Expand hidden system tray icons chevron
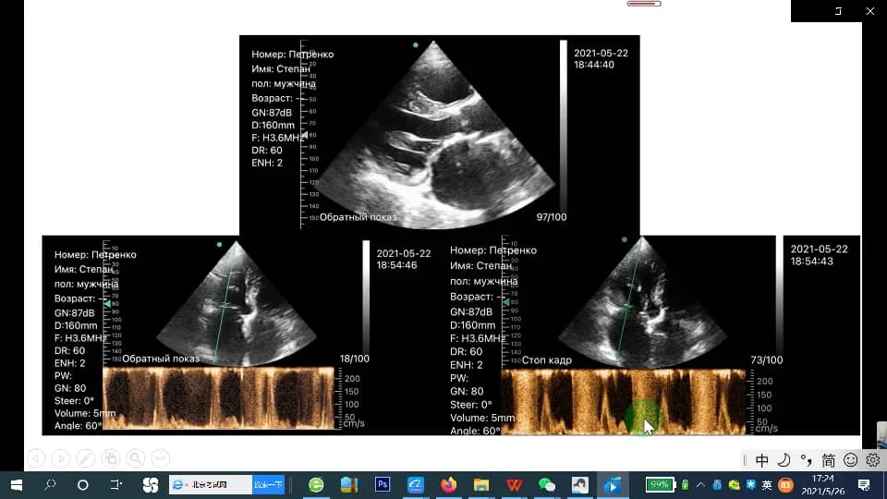887x499 pixels. point(701,484)
